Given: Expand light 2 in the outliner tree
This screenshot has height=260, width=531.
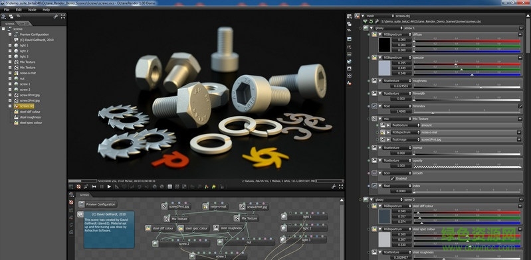Looking at the screenshot, I should [10, 50].
